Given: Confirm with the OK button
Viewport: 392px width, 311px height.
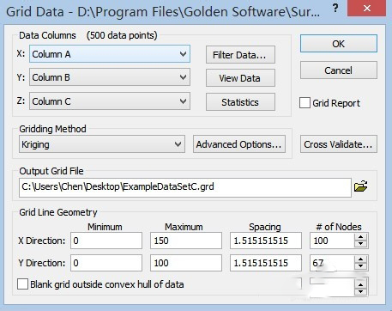Looking at the screenshot, I should 339,44.
